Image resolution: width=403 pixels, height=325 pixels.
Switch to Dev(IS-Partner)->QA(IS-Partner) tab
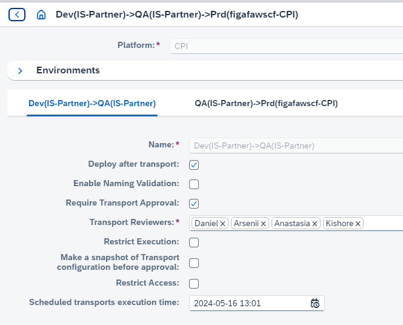(x=92, y=103)
